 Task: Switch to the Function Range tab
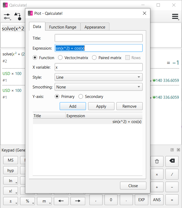[x=63, y=27]
